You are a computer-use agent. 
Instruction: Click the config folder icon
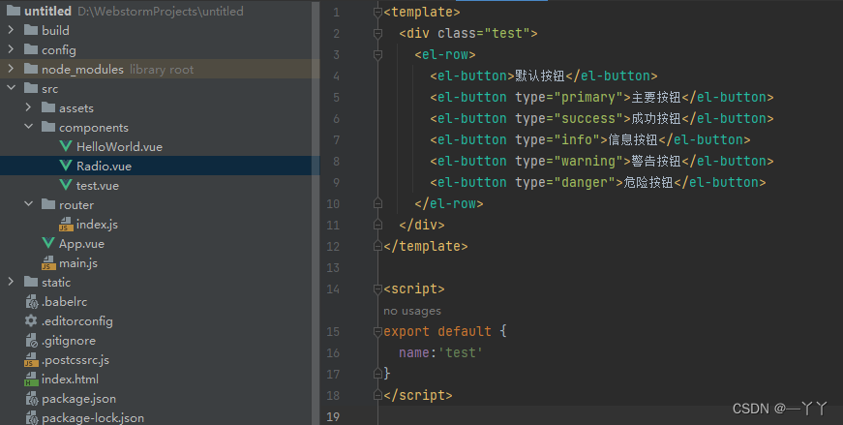pyautogui.click(x=31, y=49)
